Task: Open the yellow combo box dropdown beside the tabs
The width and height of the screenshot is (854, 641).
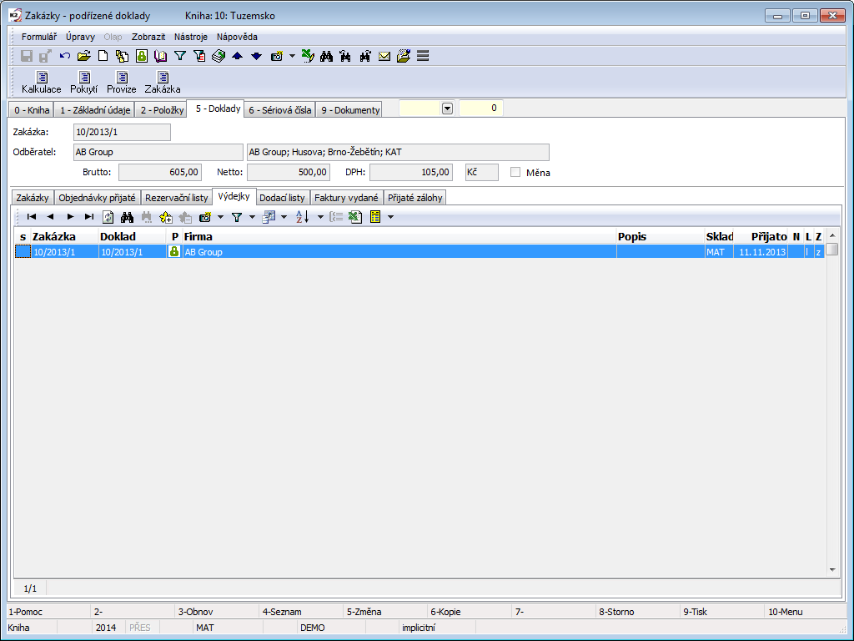Action: pyautogui.click(x=447, y=109)
